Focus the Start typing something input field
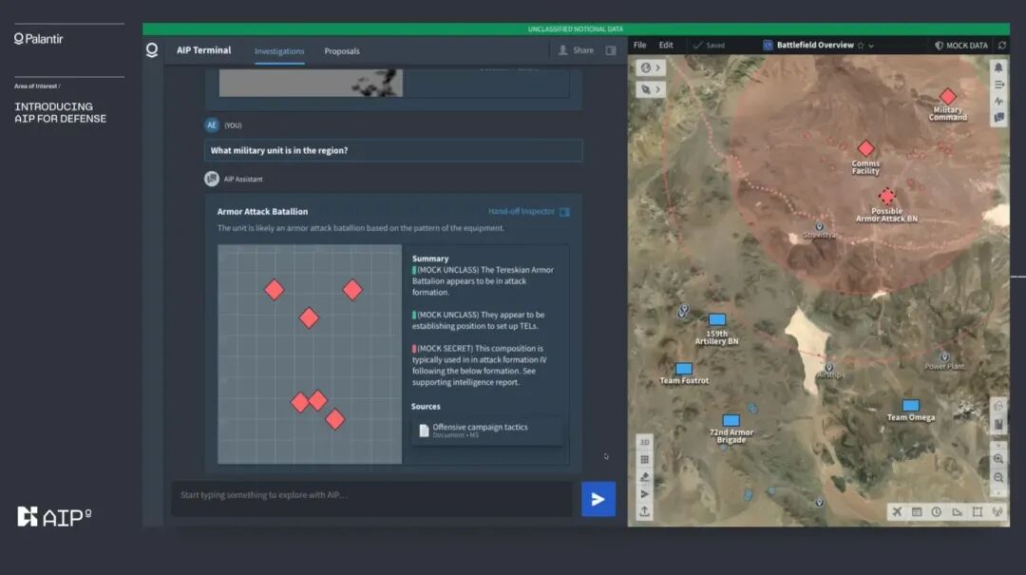 click(x=371, y=499)
